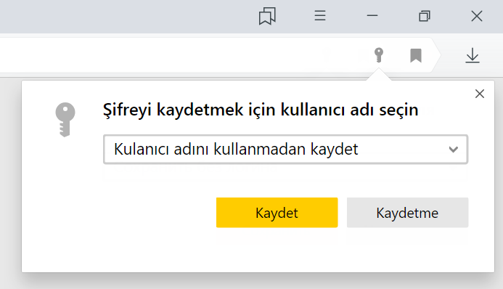The image size is (503, 289).
Task: Open the 'Kulanıcı adını kullanmadan kaydet' combo box
Action: pyautogui.click(x=285, y=150)
